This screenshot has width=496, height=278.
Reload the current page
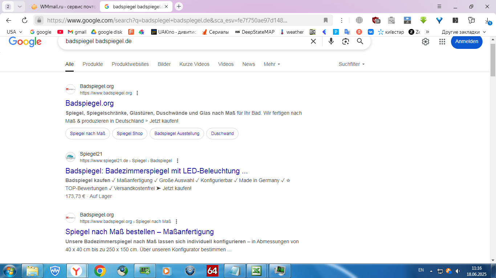(25, 20)
